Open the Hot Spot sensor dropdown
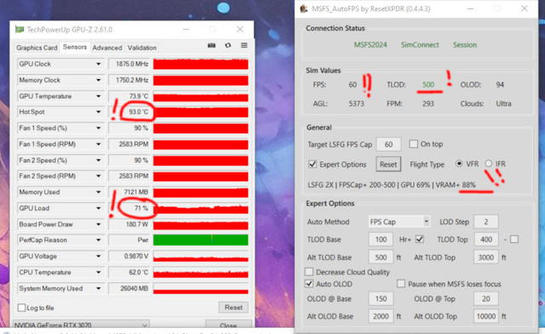The image size is (545, 334). (x=99, y=112)
